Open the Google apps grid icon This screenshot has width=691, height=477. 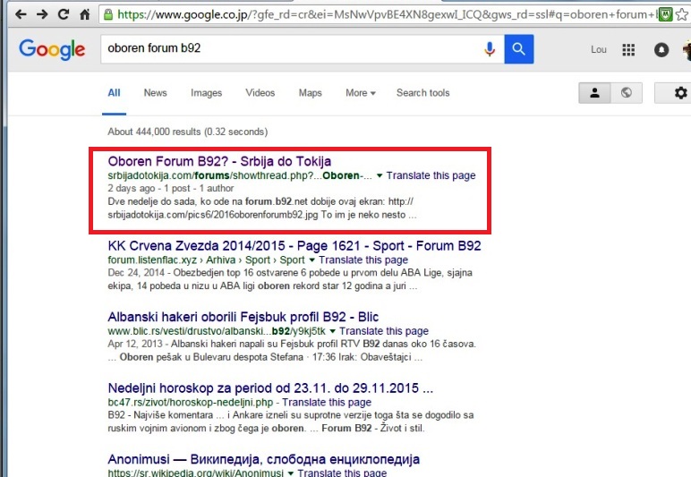point(628,49)
